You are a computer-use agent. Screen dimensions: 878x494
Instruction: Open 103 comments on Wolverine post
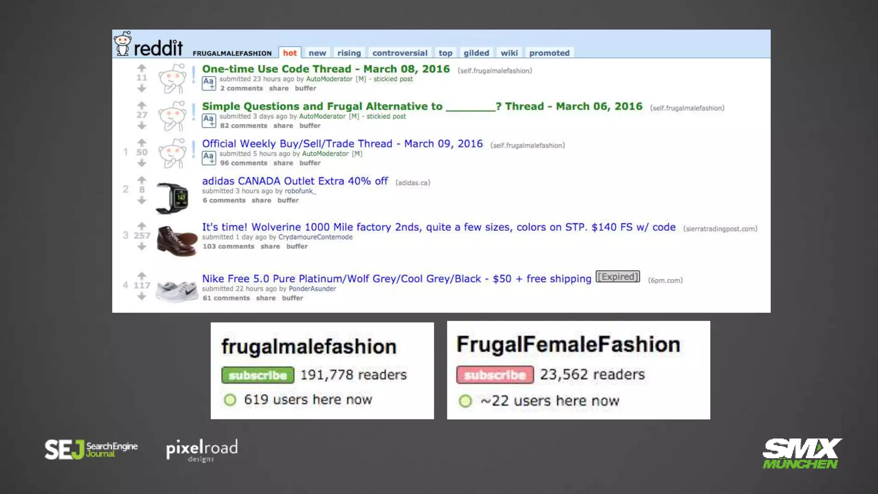click(228, 246)
